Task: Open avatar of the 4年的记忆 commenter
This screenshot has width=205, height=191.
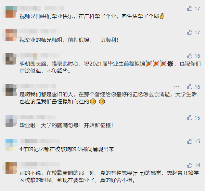Action: click(11, 145)
